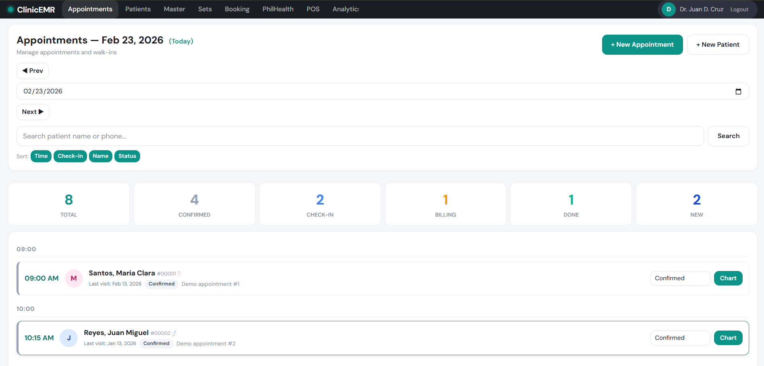
Task: Sort appointments by Name
Action: [101, 156]
